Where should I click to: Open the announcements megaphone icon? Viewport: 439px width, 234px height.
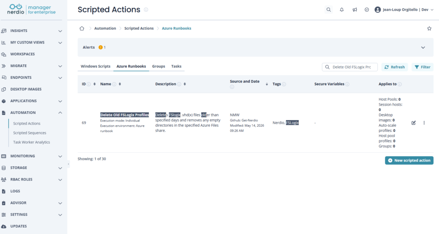pos(355,9)
